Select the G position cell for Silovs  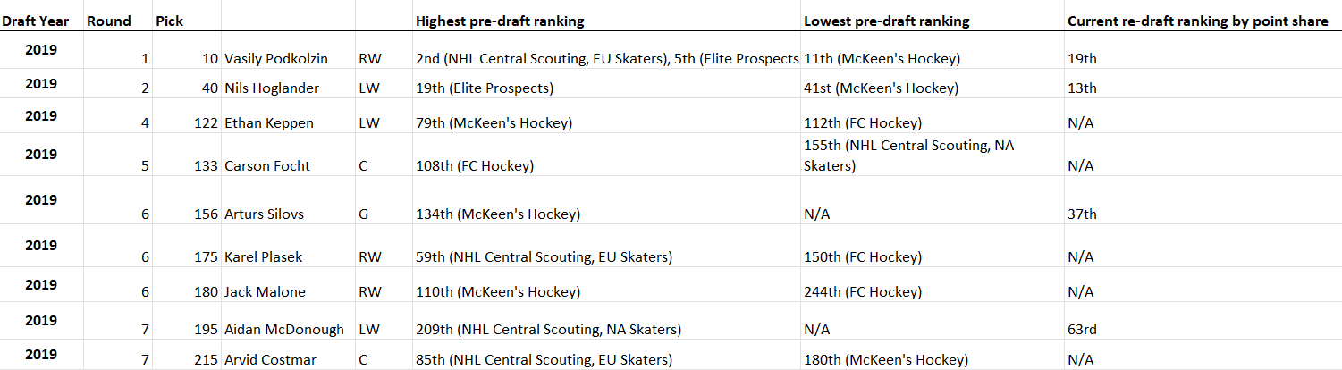(x=363, y=214)
